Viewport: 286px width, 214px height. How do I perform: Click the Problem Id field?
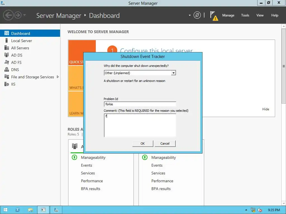coord(140,104)
